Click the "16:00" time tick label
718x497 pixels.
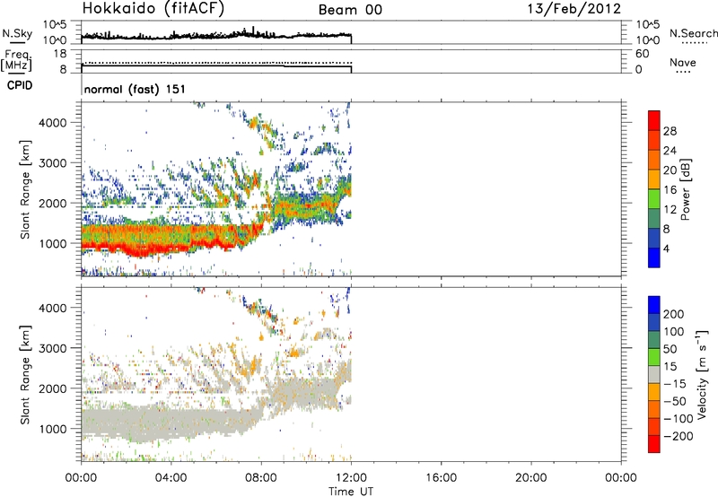pyautogui.click(x=441, y=478)
